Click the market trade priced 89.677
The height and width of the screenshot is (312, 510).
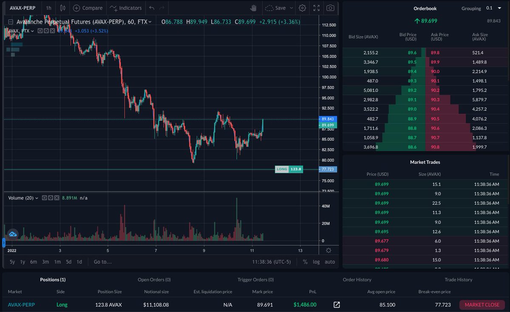(x=382, y=241)
